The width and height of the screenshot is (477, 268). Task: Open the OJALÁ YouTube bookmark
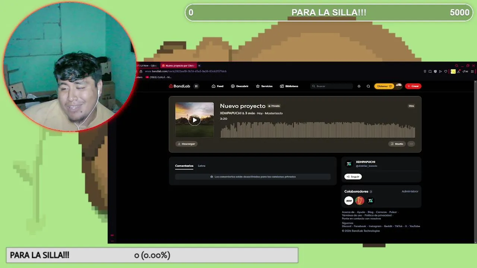tap(158, 77)
